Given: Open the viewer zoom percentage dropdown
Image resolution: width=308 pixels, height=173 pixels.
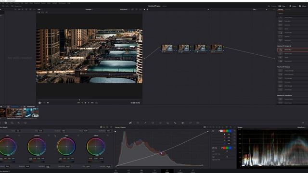Looking at the screenshot, I should point(39,10).
